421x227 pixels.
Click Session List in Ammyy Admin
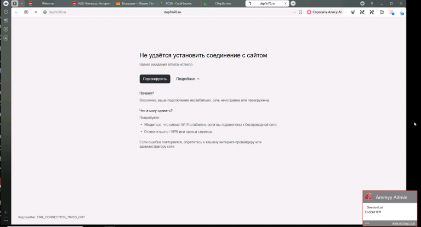point(375,207)
